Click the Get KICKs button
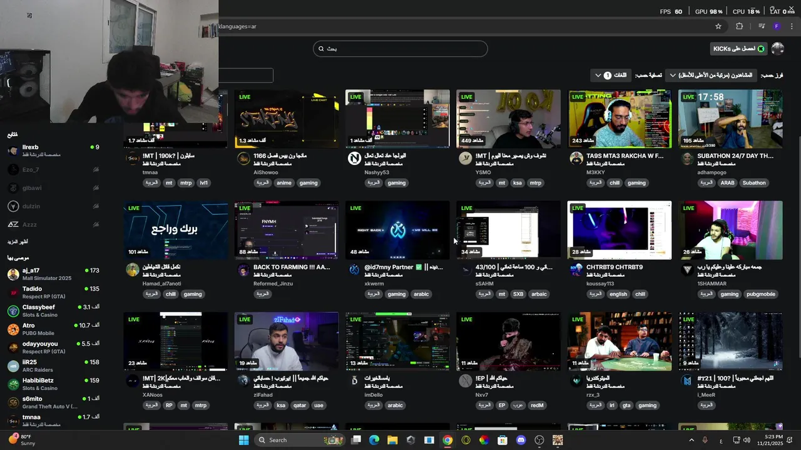 739,49
